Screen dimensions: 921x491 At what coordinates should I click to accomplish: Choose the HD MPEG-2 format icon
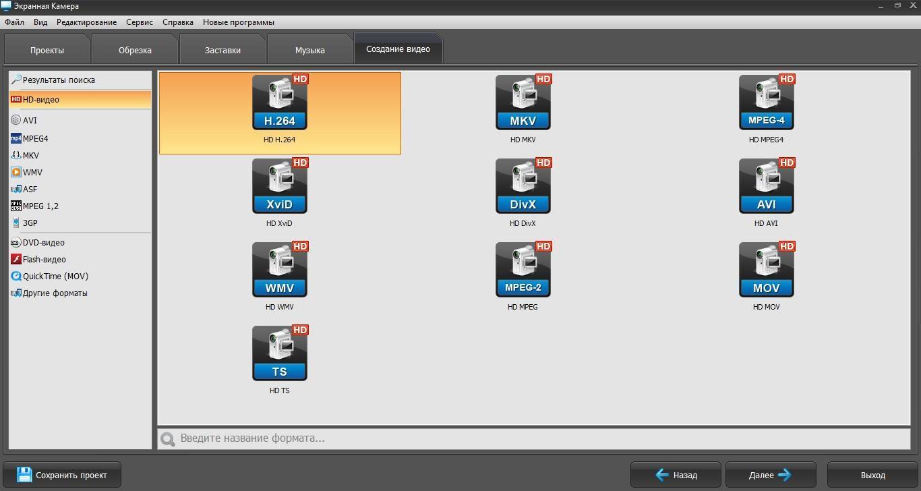click(x=523, y=269)
